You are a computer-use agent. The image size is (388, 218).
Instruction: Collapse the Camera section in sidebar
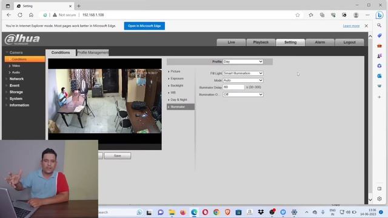[x=16, y=53]
